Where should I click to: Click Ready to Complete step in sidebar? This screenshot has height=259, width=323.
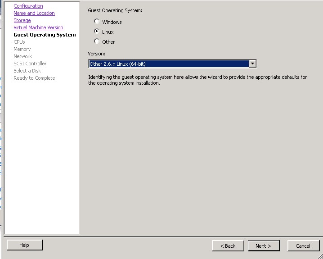pyautogui.click(x=34, y=78)
